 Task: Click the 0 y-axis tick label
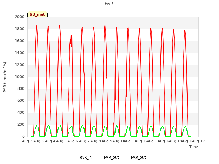(x=23, y=137)
